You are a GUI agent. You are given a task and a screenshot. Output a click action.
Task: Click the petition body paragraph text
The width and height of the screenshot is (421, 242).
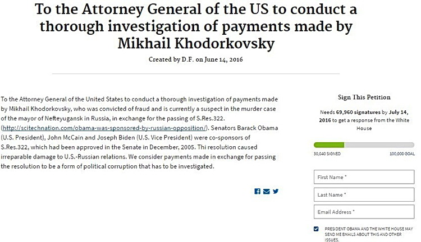click(139, 133)
